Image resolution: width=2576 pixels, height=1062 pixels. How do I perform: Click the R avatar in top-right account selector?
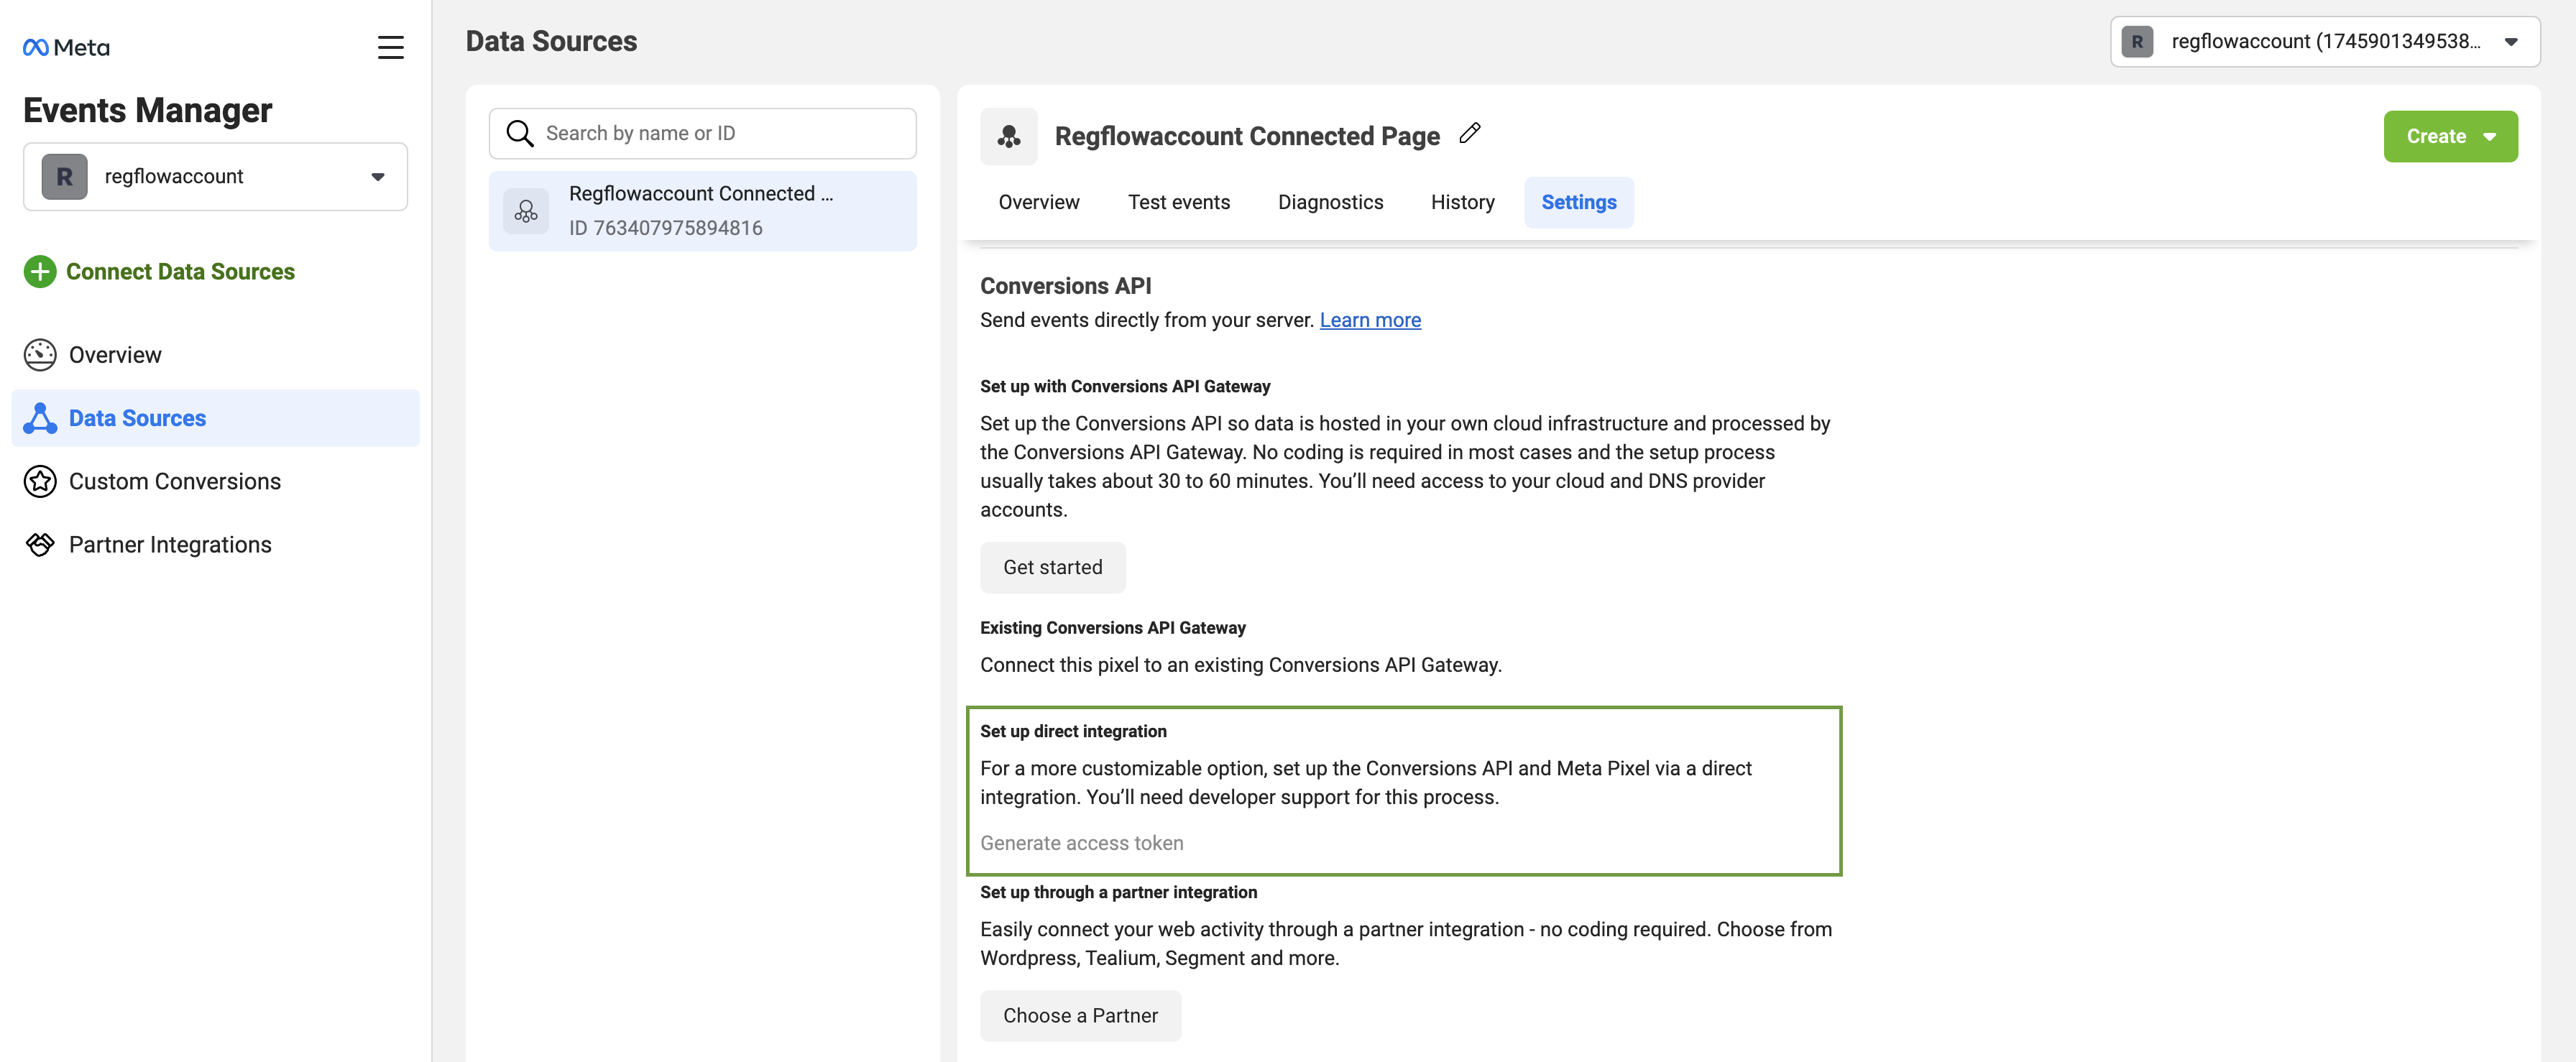[x=2137, y=42]
